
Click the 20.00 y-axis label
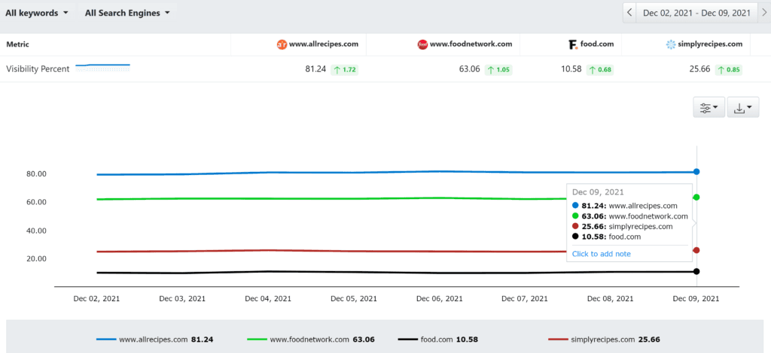36,258
